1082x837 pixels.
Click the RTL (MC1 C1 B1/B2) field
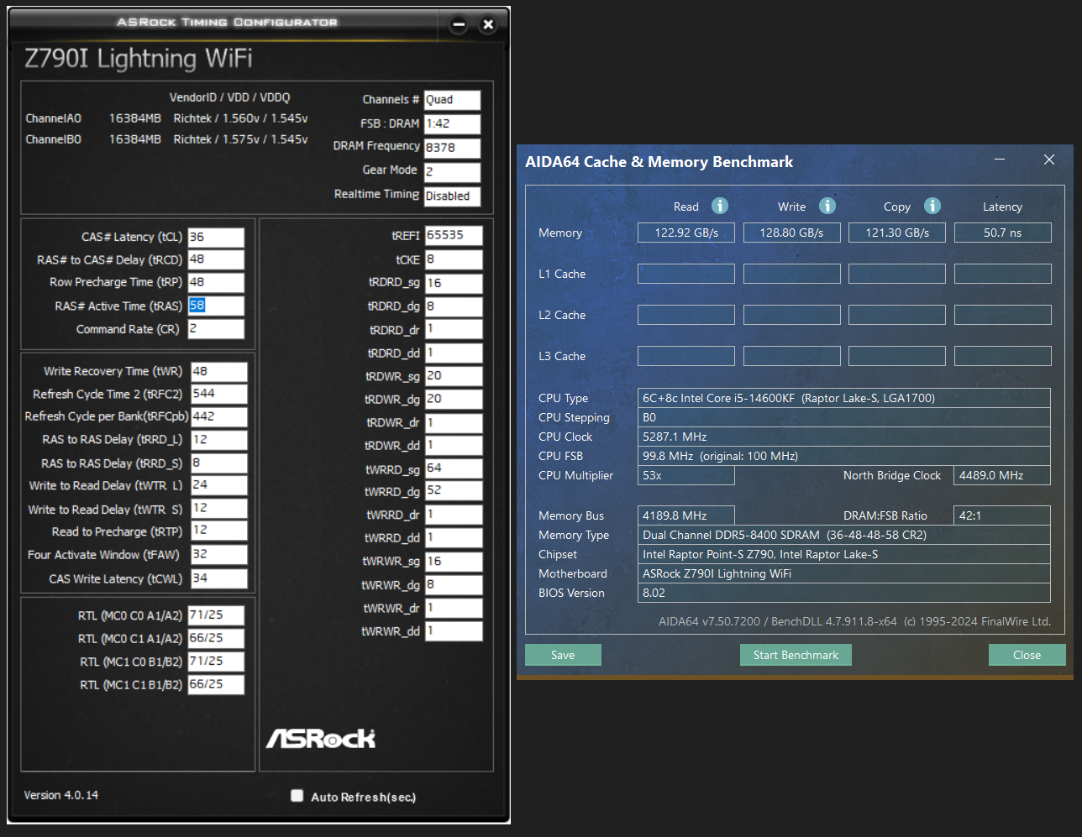click(216, 684)
